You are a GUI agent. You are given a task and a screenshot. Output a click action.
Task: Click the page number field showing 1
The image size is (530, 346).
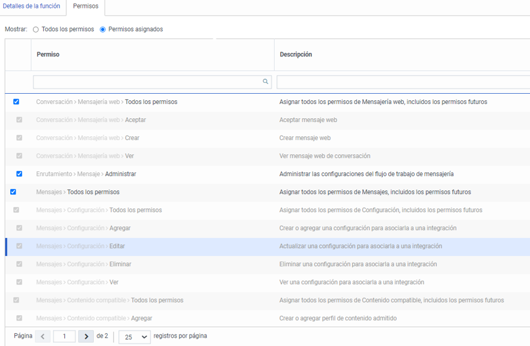64,336
